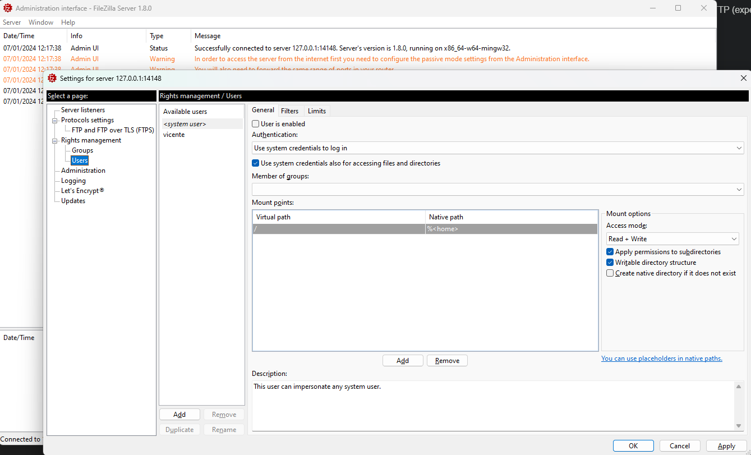
Task: Remove the selected mount point
Action: pyautogui.click(x=447, y=361)
